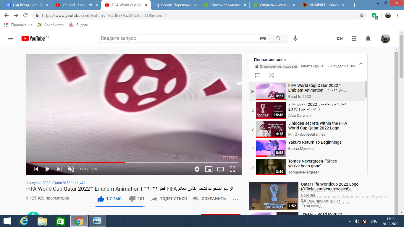The width and height of the screenshot is (404, 227).
Task: Open more actions three-dot menu under video
Action: [235, 199]
